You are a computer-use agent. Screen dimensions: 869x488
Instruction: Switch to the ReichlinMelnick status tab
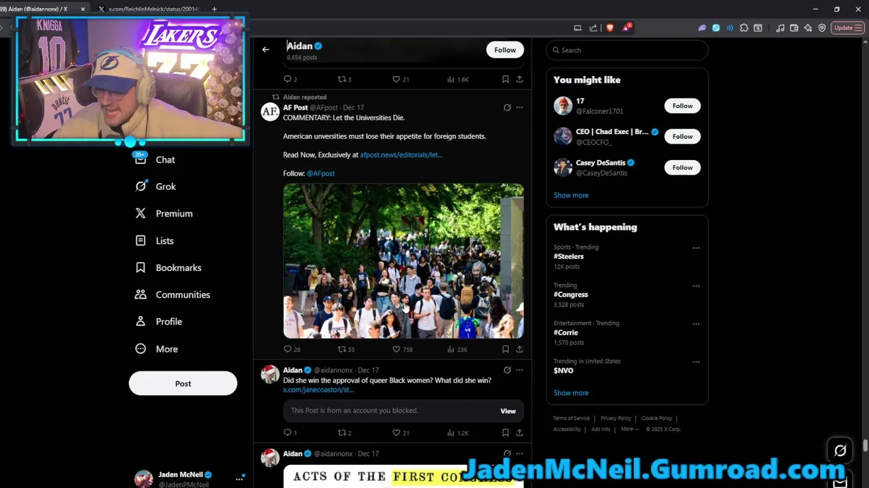(x=149, y=9)
